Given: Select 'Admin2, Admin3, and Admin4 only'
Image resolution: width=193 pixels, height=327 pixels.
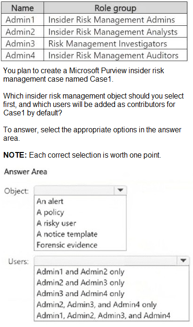Looking at the screenshot, I should click(97, 304).
